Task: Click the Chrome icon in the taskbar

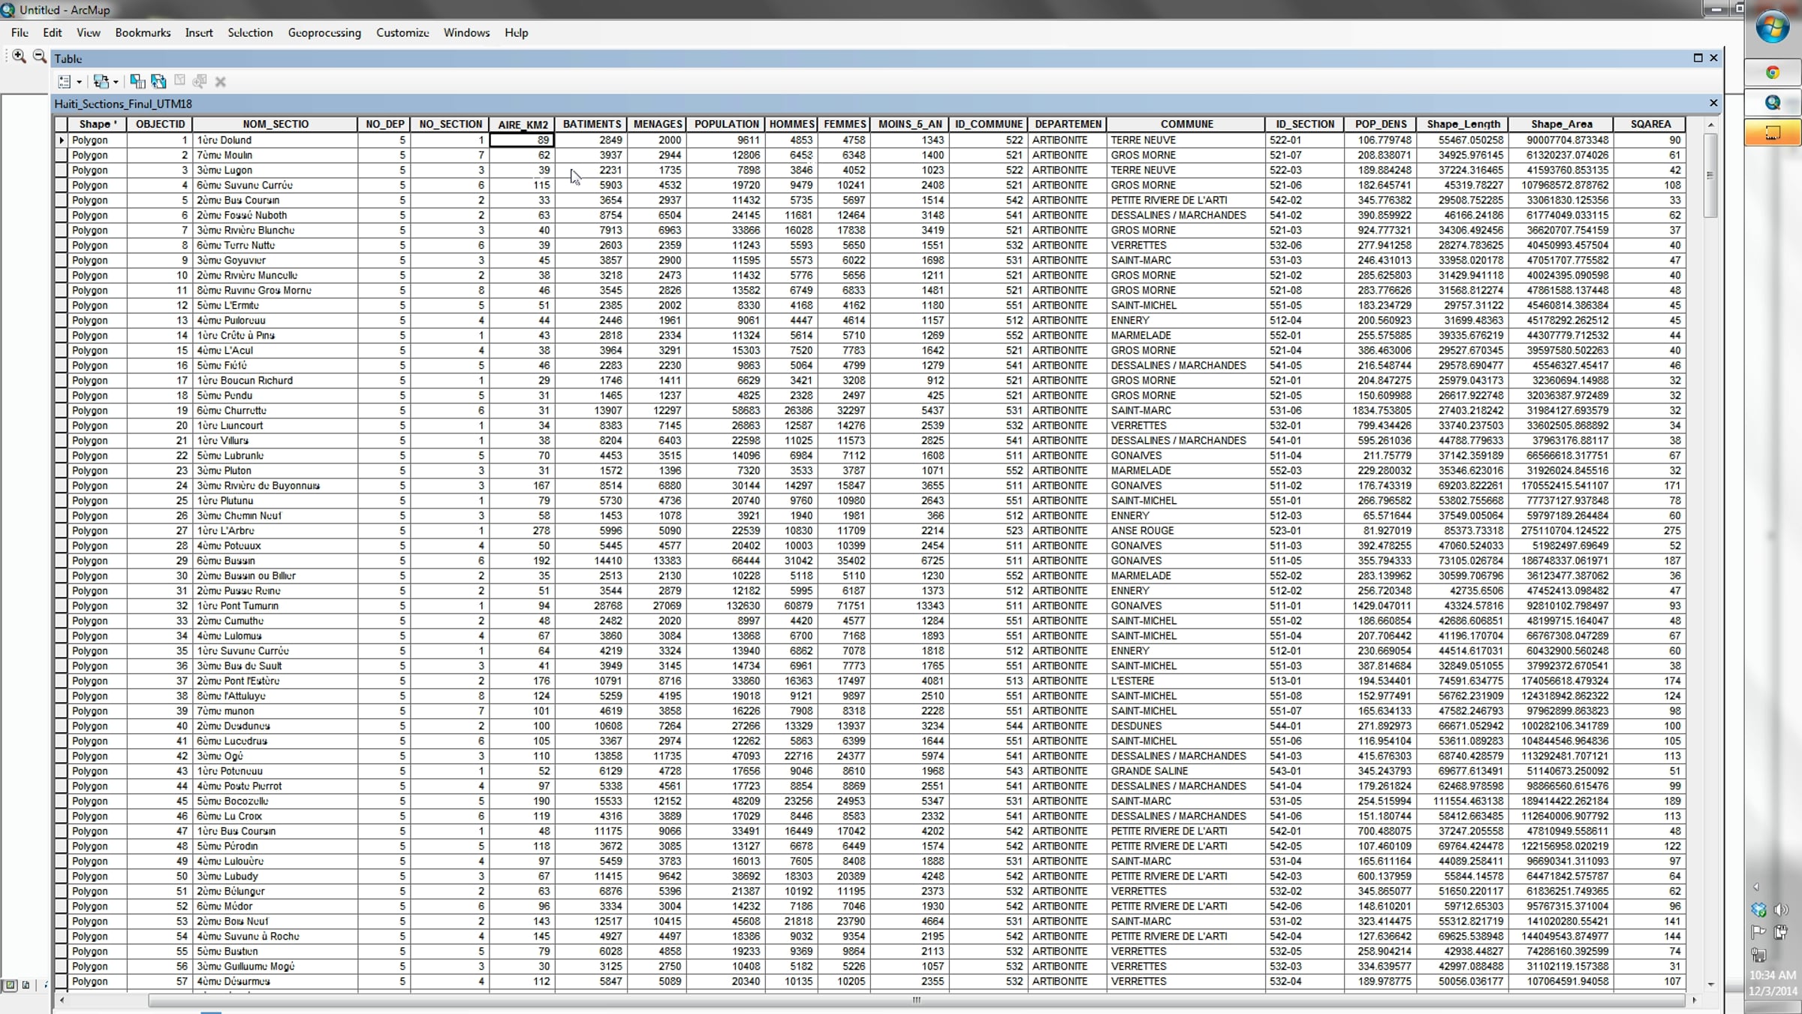Action: coord(1772,73)
